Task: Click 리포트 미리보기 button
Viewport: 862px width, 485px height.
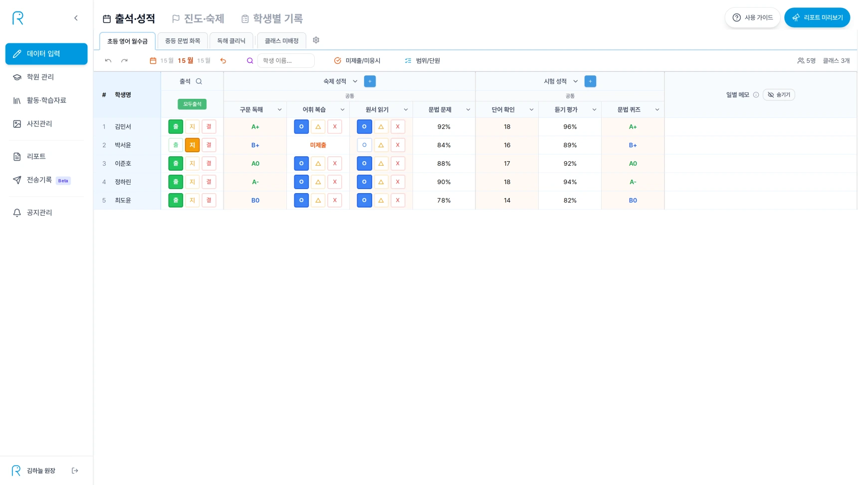Action: coord(817,17)
